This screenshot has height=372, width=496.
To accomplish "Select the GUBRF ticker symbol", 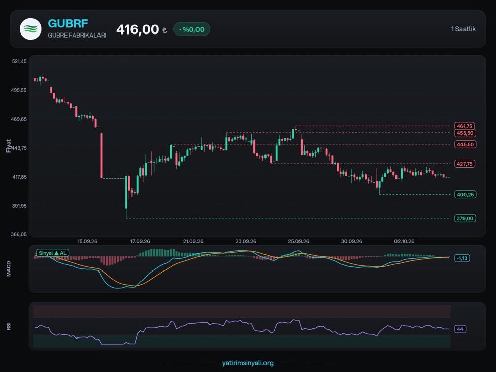I will (68, 24).
